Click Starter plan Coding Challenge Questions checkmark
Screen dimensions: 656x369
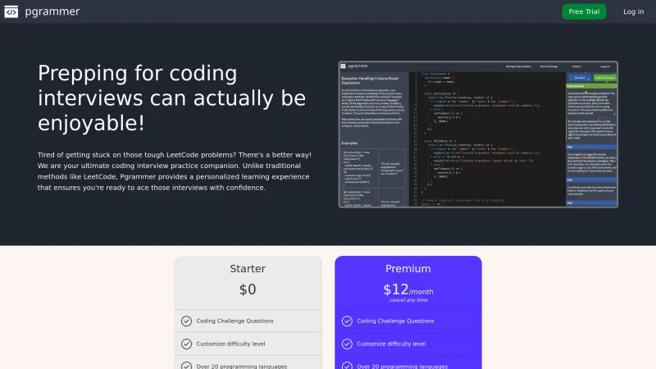pos(187,321)
